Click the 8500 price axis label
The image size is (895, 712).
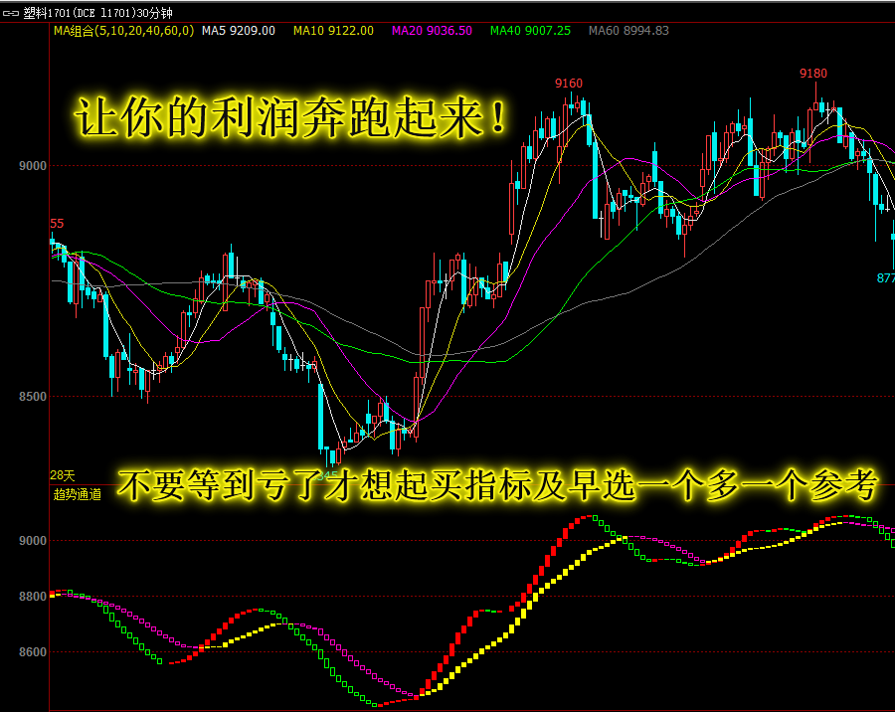pos(33,396)
